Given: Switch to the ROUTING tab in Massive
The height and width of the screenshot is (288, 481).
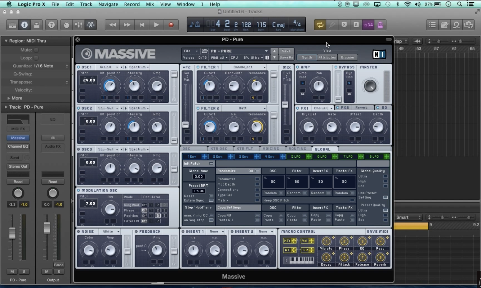Looking at the screenshot, I should [297, 149].
